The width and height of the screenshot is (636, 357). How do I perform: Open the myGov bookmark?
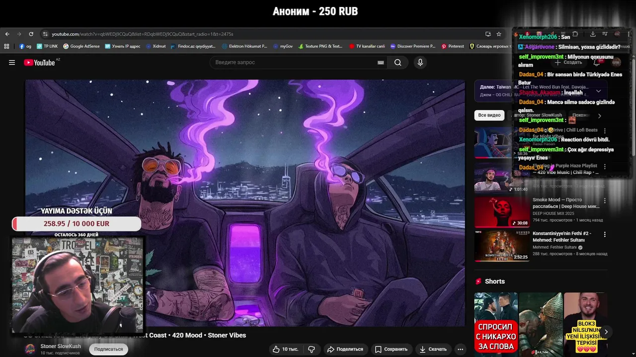[x=283, y=46]
